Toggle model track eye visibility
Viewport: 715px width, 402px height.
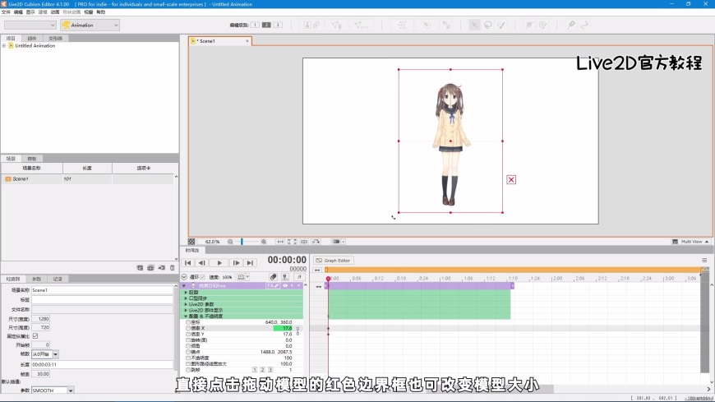pos(285,285)
